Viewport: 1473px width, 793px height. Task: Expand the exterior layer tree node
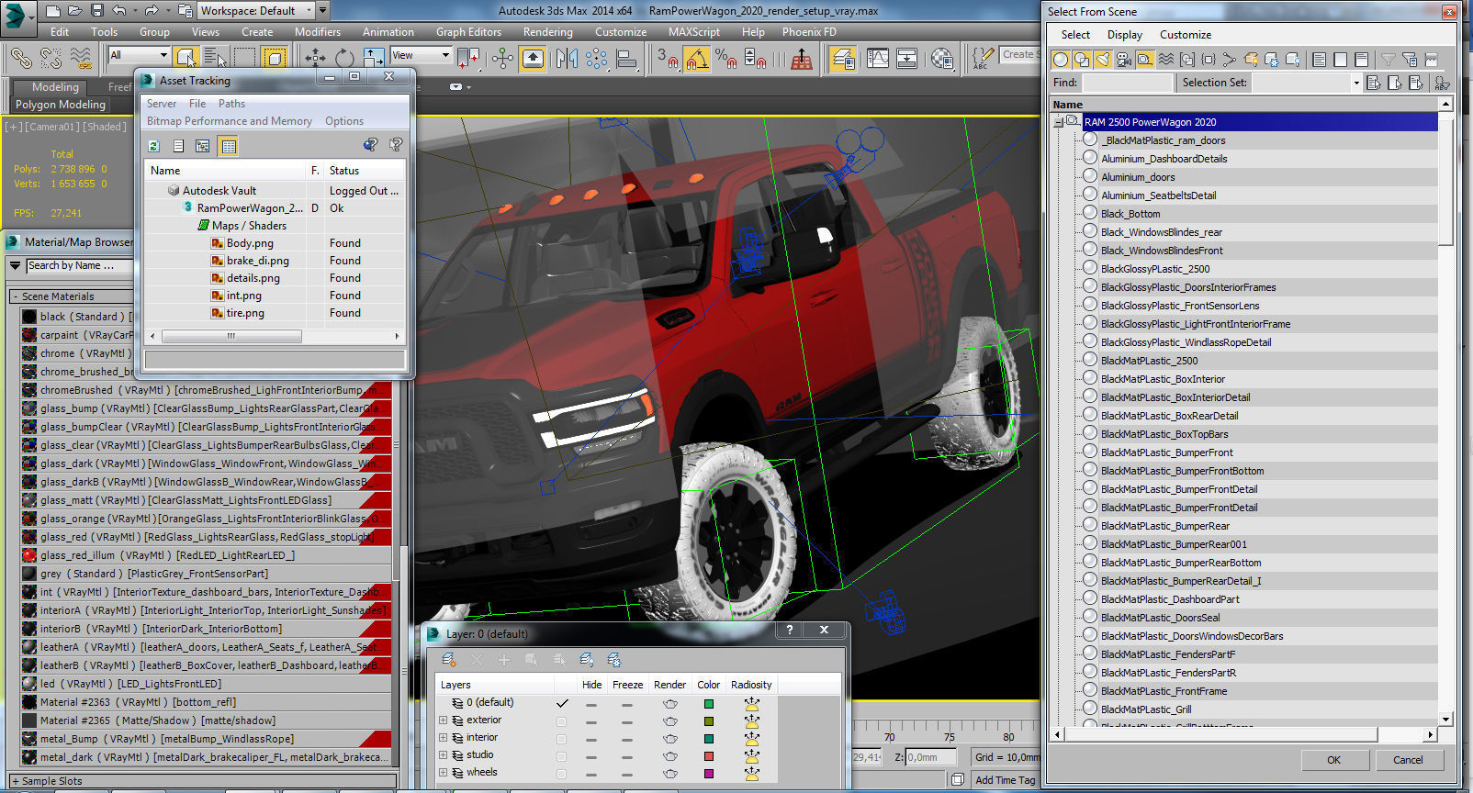tap(443, 720)
